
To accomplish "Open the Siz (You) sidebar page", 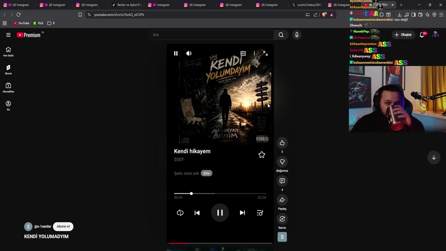I will (8, 106).
